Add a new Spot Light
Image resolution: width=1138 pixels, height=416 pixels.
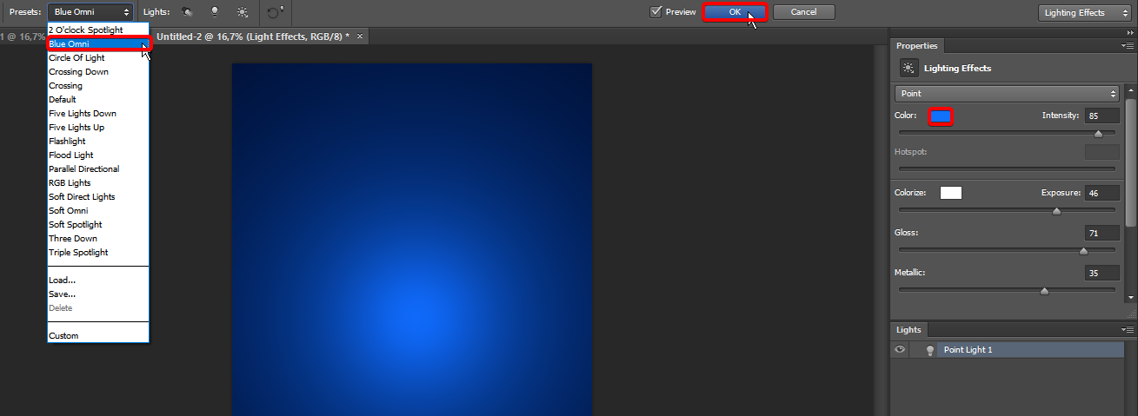[x=187, y=12]
